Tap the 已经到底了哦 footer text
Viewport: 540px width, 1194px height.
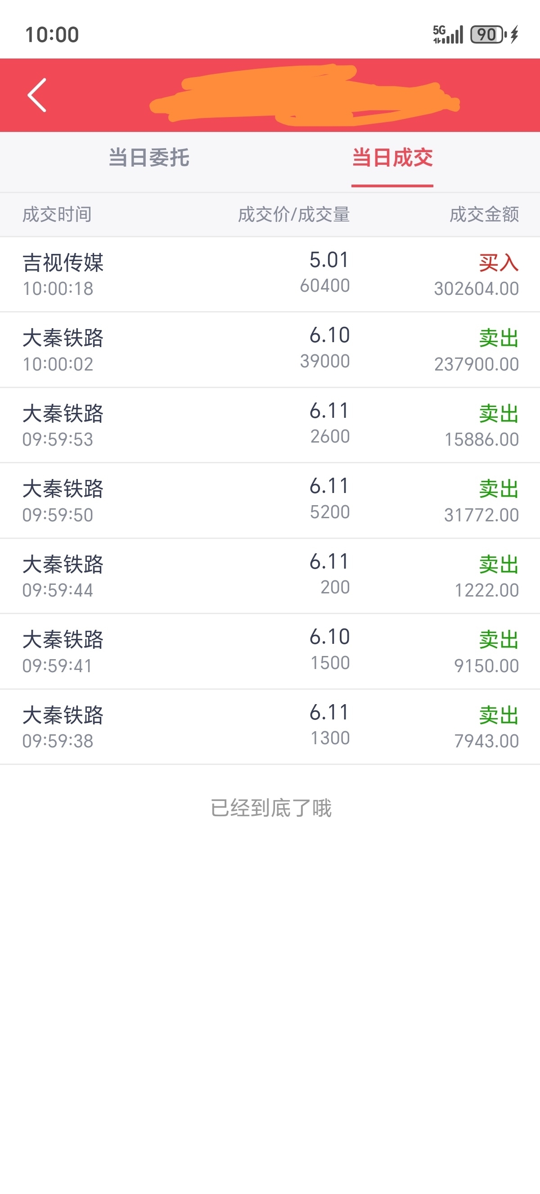(271, 808)
